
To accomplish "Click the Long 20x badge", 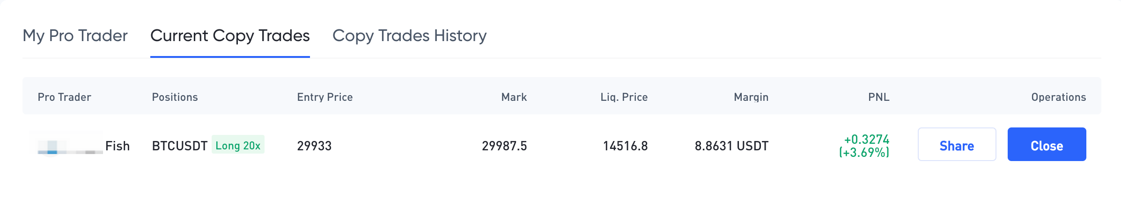I will (238, 145).
